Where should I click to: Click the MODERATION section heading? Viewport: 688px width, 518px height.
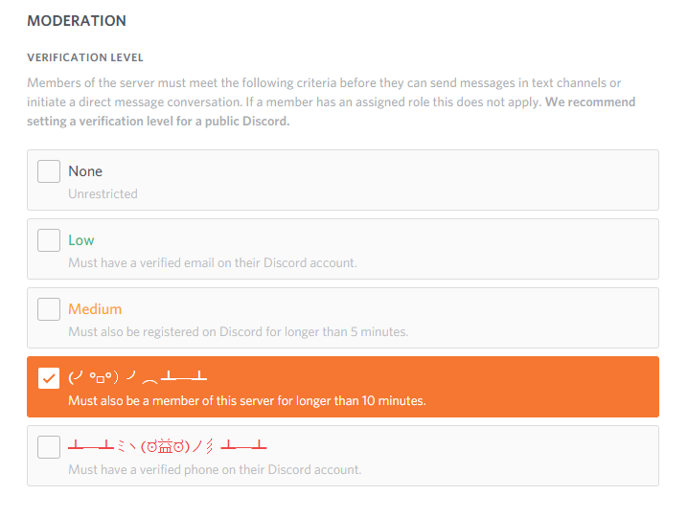coord(77,20)
